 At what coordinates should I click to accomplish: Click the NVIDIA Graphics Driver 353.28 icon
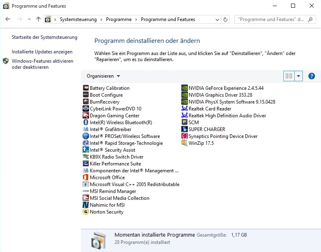pos(185,95)
